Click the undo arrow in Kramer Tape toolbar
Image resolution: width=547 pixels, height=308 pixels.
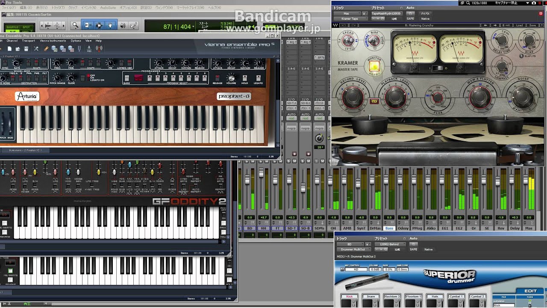pos(343,25)
